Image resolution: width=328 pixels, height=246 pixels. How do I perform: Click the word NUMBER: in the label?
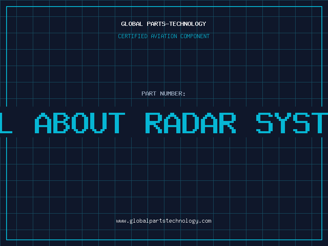point(173,93)
